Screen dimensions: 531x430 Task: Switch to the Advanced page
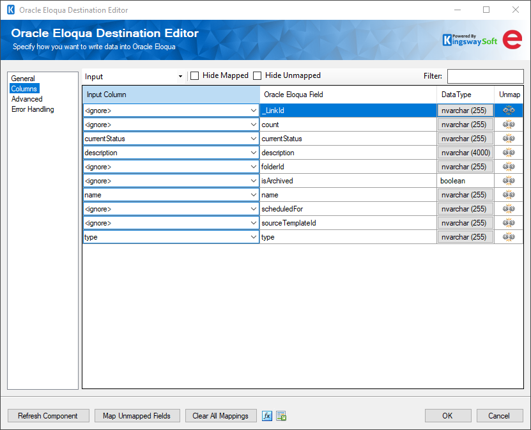27,99
